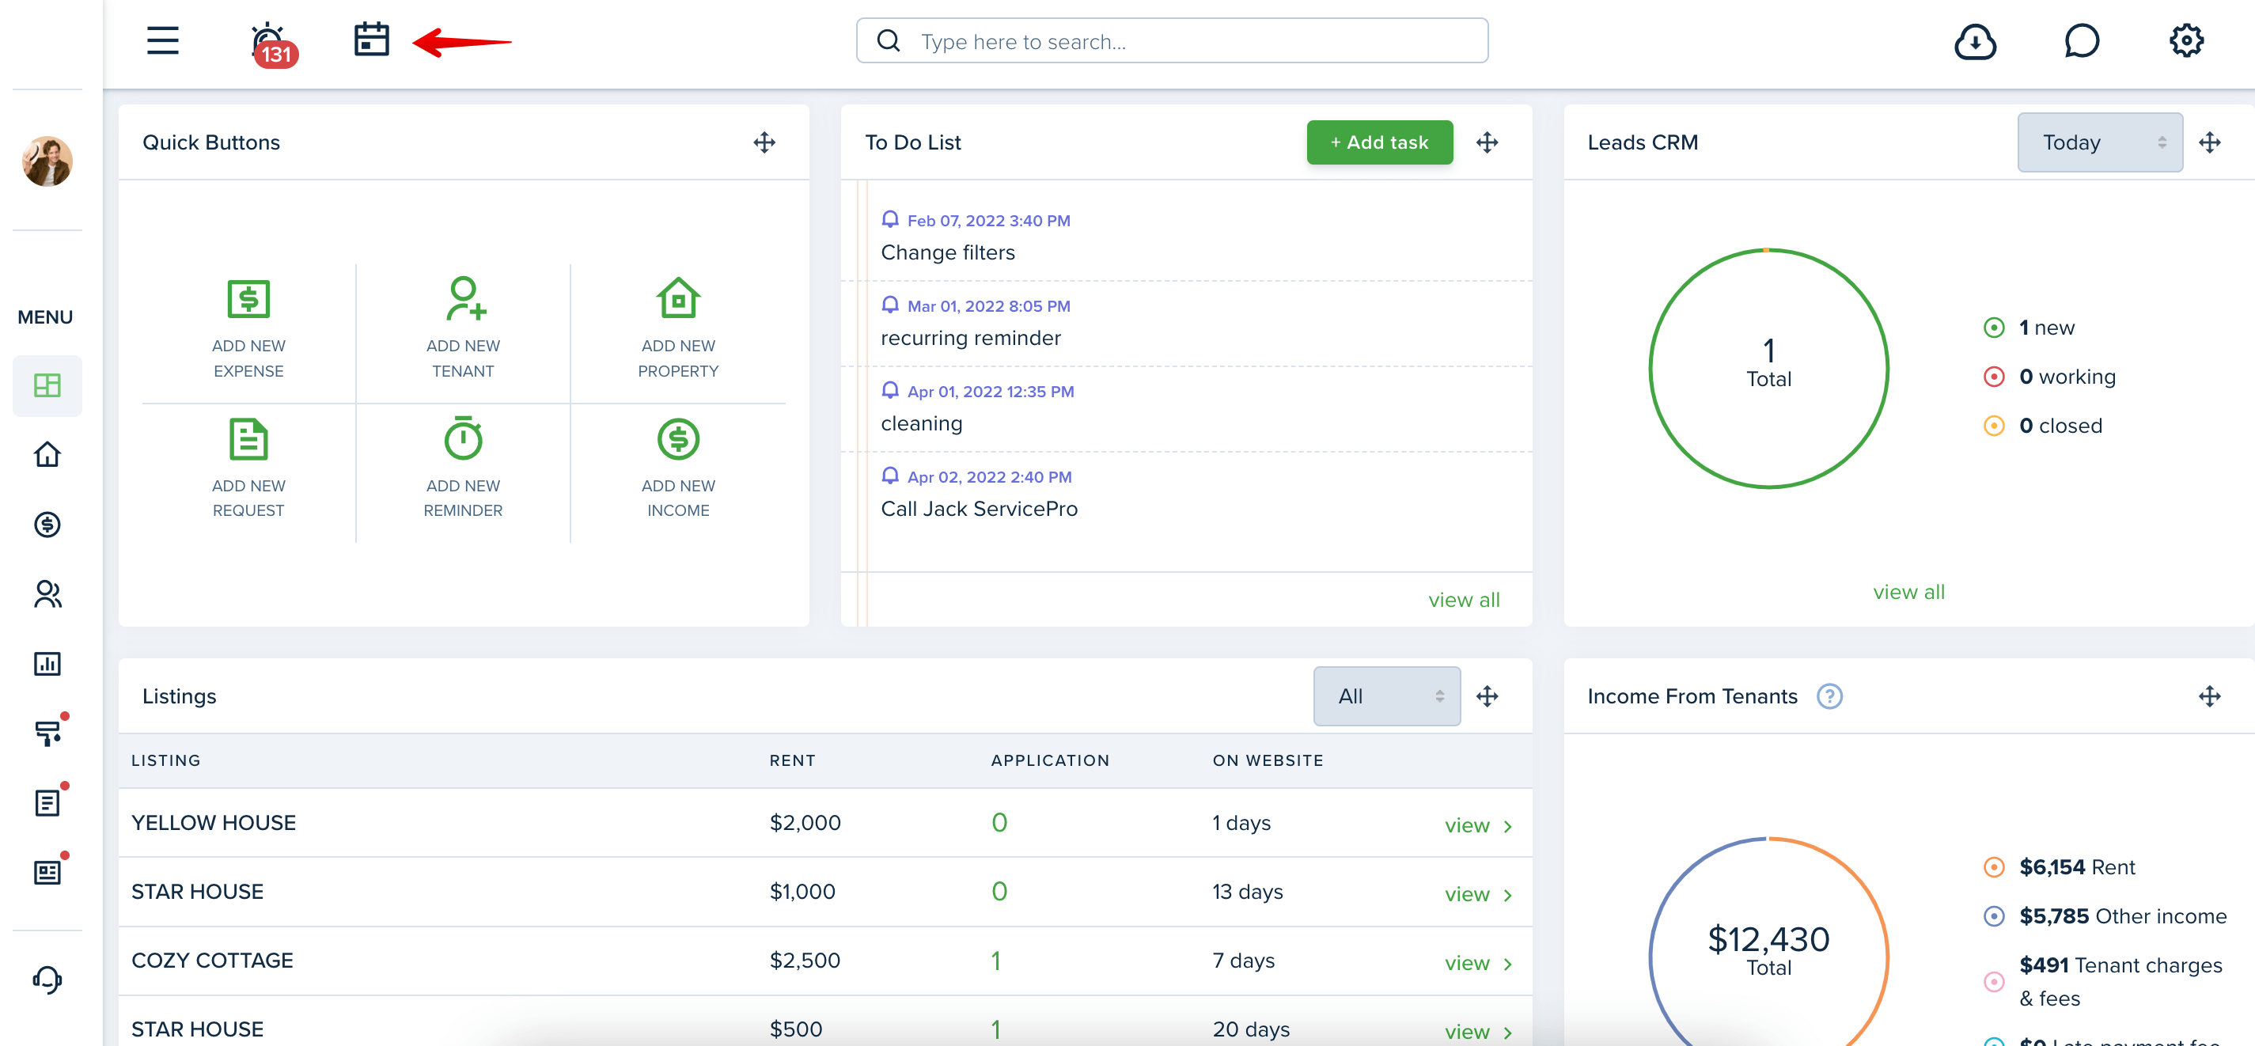Open the Documents sidebar icon

[x=47, y=802]
